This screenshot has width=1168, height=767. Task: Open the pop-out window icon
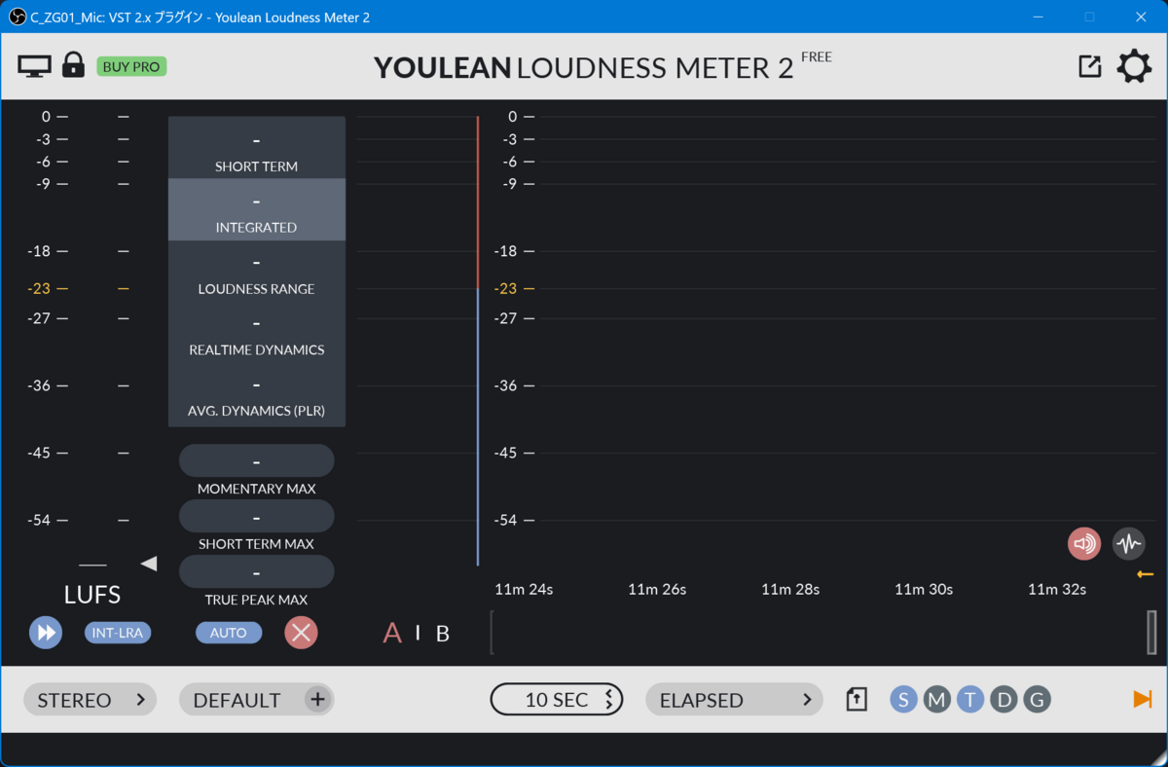pyautogui.click(x=1090, y=66)
